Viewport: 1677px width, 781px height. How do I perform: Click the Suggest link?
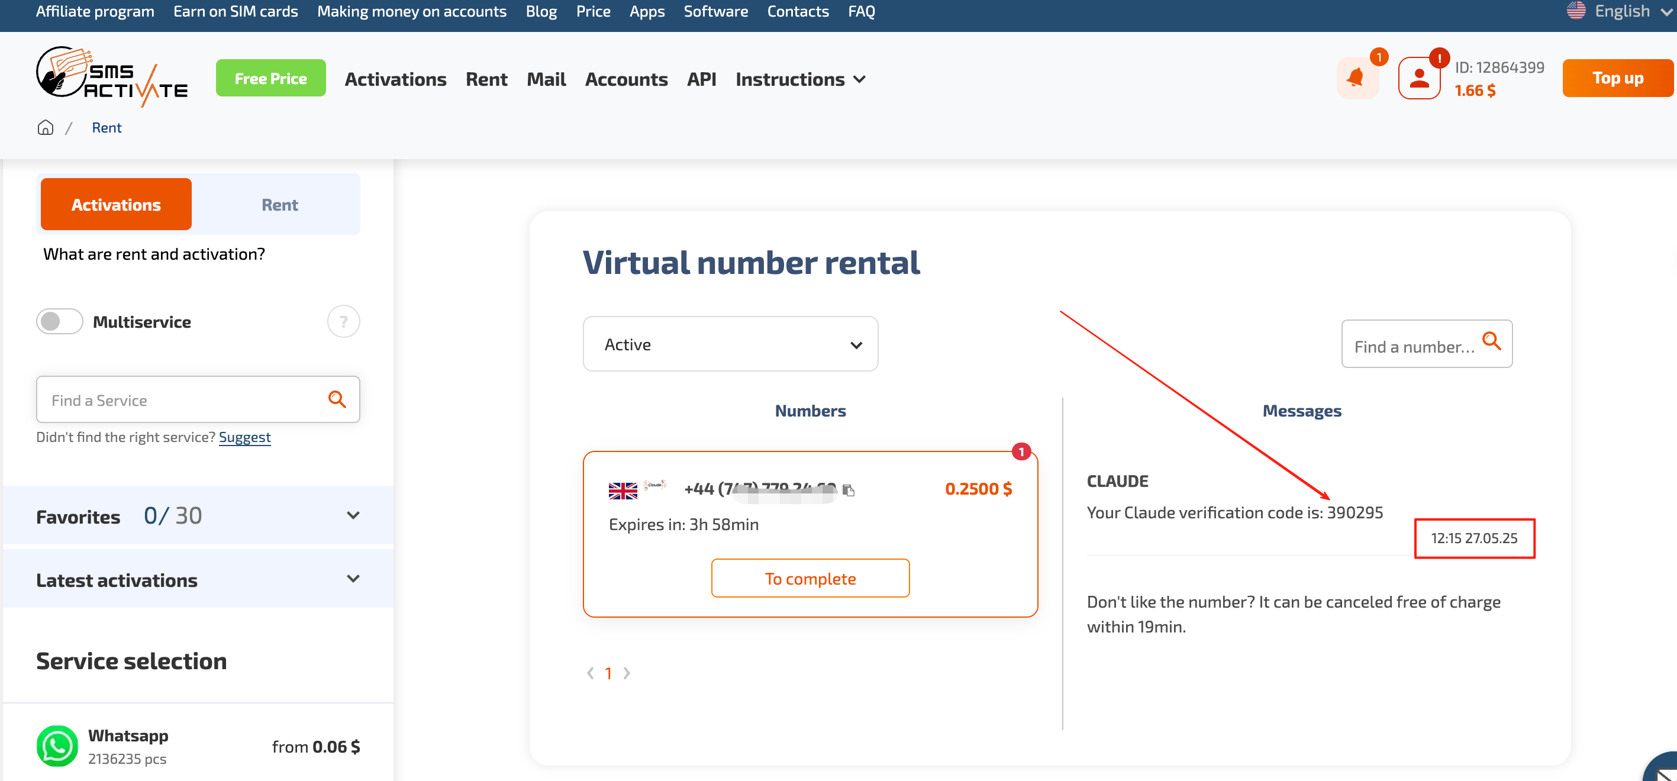[244, 437]
